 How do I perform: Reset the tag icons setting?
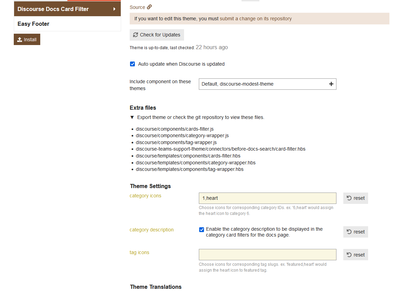tap(355, 255)
